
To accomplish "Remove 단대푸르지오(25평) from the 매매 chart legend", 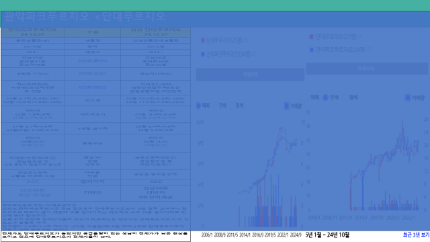I will pyautogui.click(x=246, y=40).
